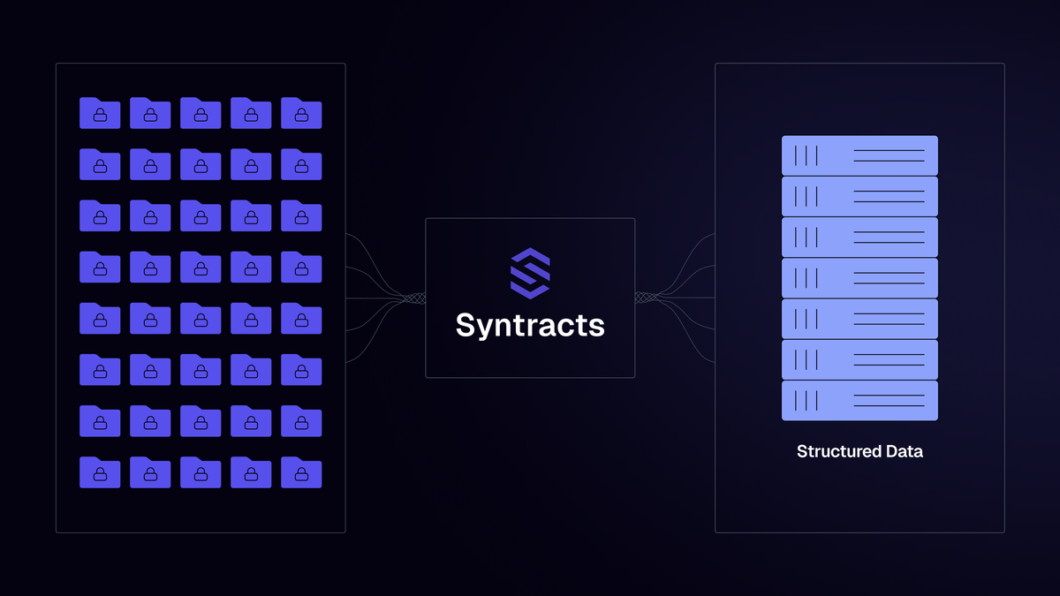The width and height of the screenshot is (1060, 596).
Task: Click a padlock symbol on a folder
Action: pyautogui.click(x=99, y=115)
